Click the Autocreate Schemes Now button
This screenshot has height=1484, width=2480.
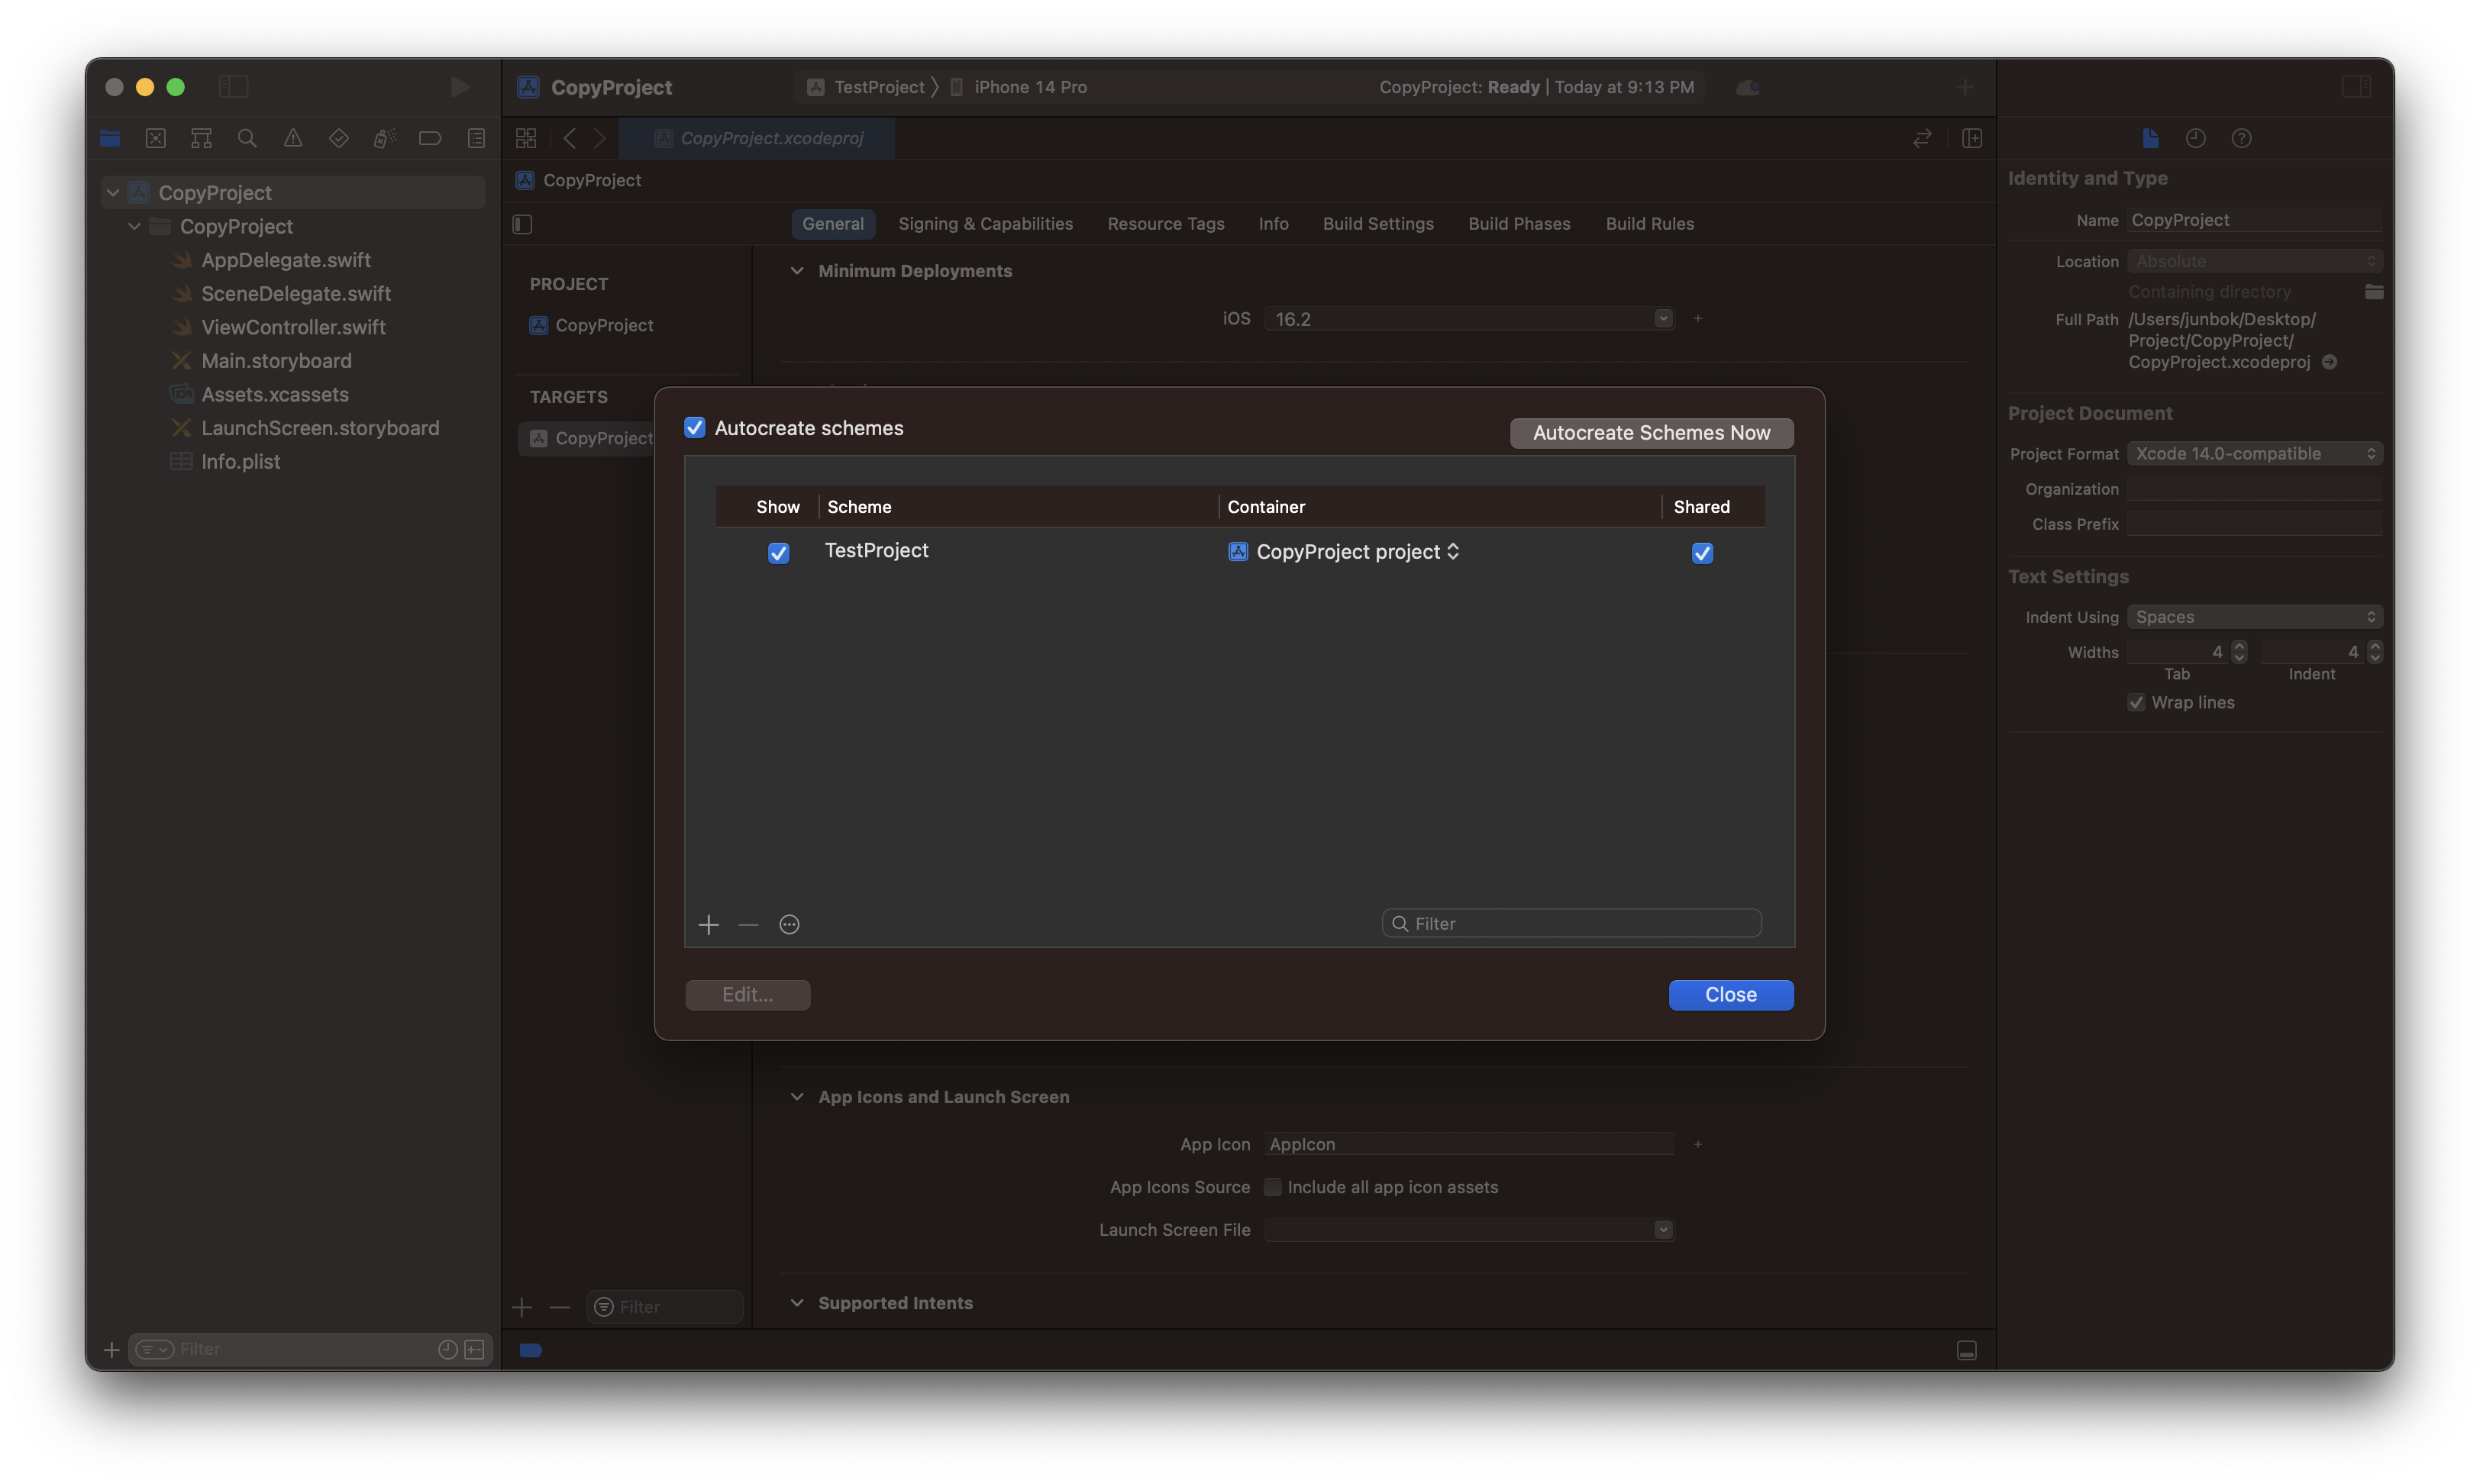click(x=1651, y=433)
